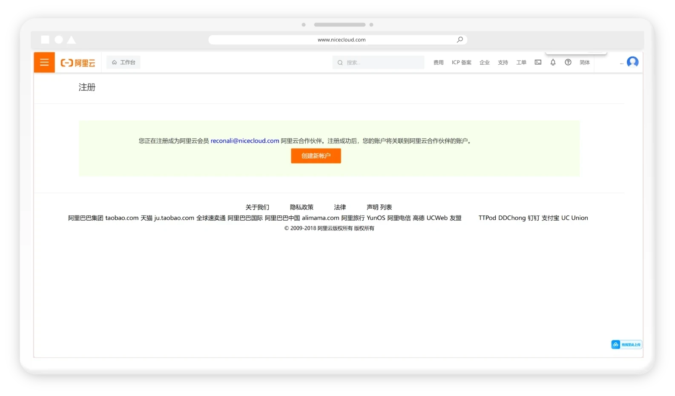Launch the Cloud Shell terminal icon
The height and width of the screenshot is (396, 675).
click(538, 62)
